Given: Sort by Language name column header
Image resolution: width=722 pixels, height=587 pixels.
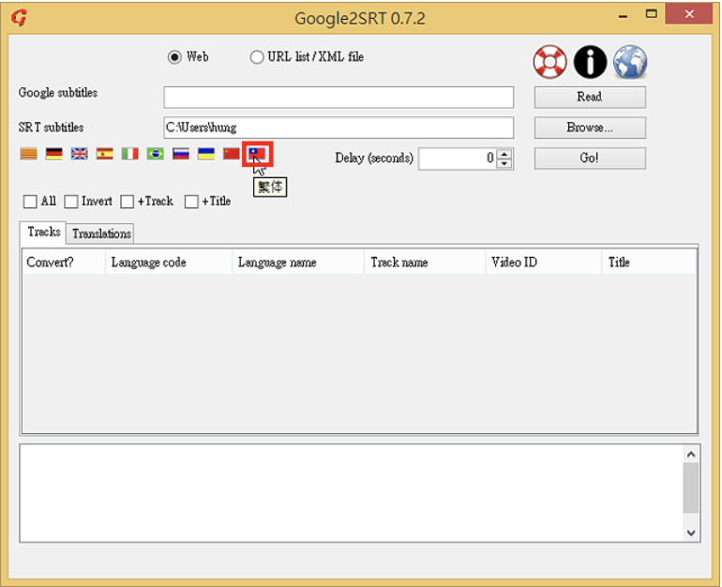Looking at the screenshot, I should [x=298, y=263].
